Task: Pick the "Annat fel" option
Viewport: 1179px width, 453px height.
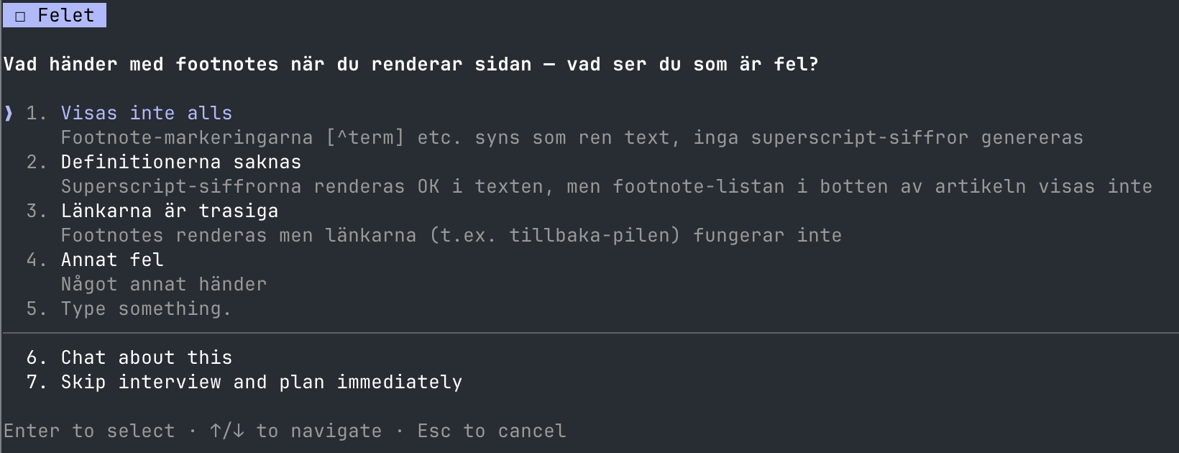Action: point(111,259)
